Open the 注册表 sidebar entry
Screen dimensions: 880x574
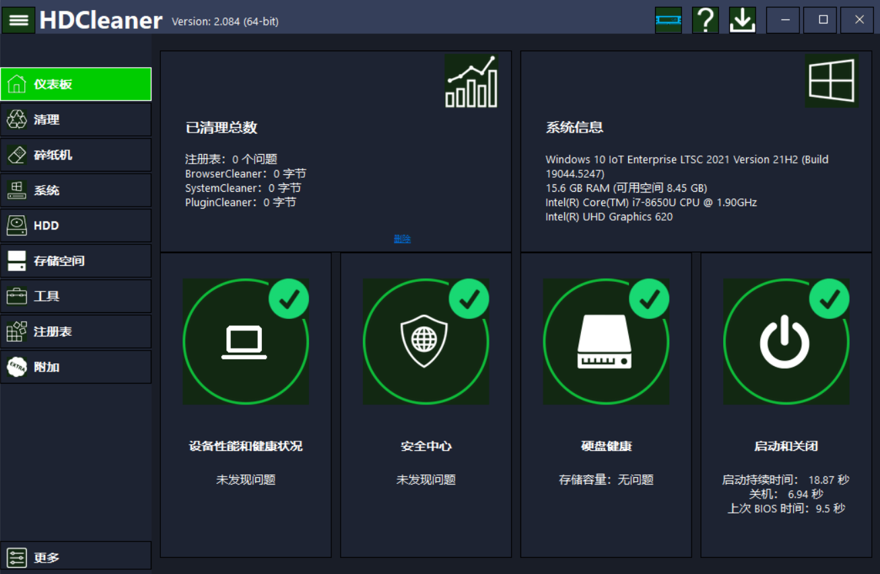click(76, 332)
